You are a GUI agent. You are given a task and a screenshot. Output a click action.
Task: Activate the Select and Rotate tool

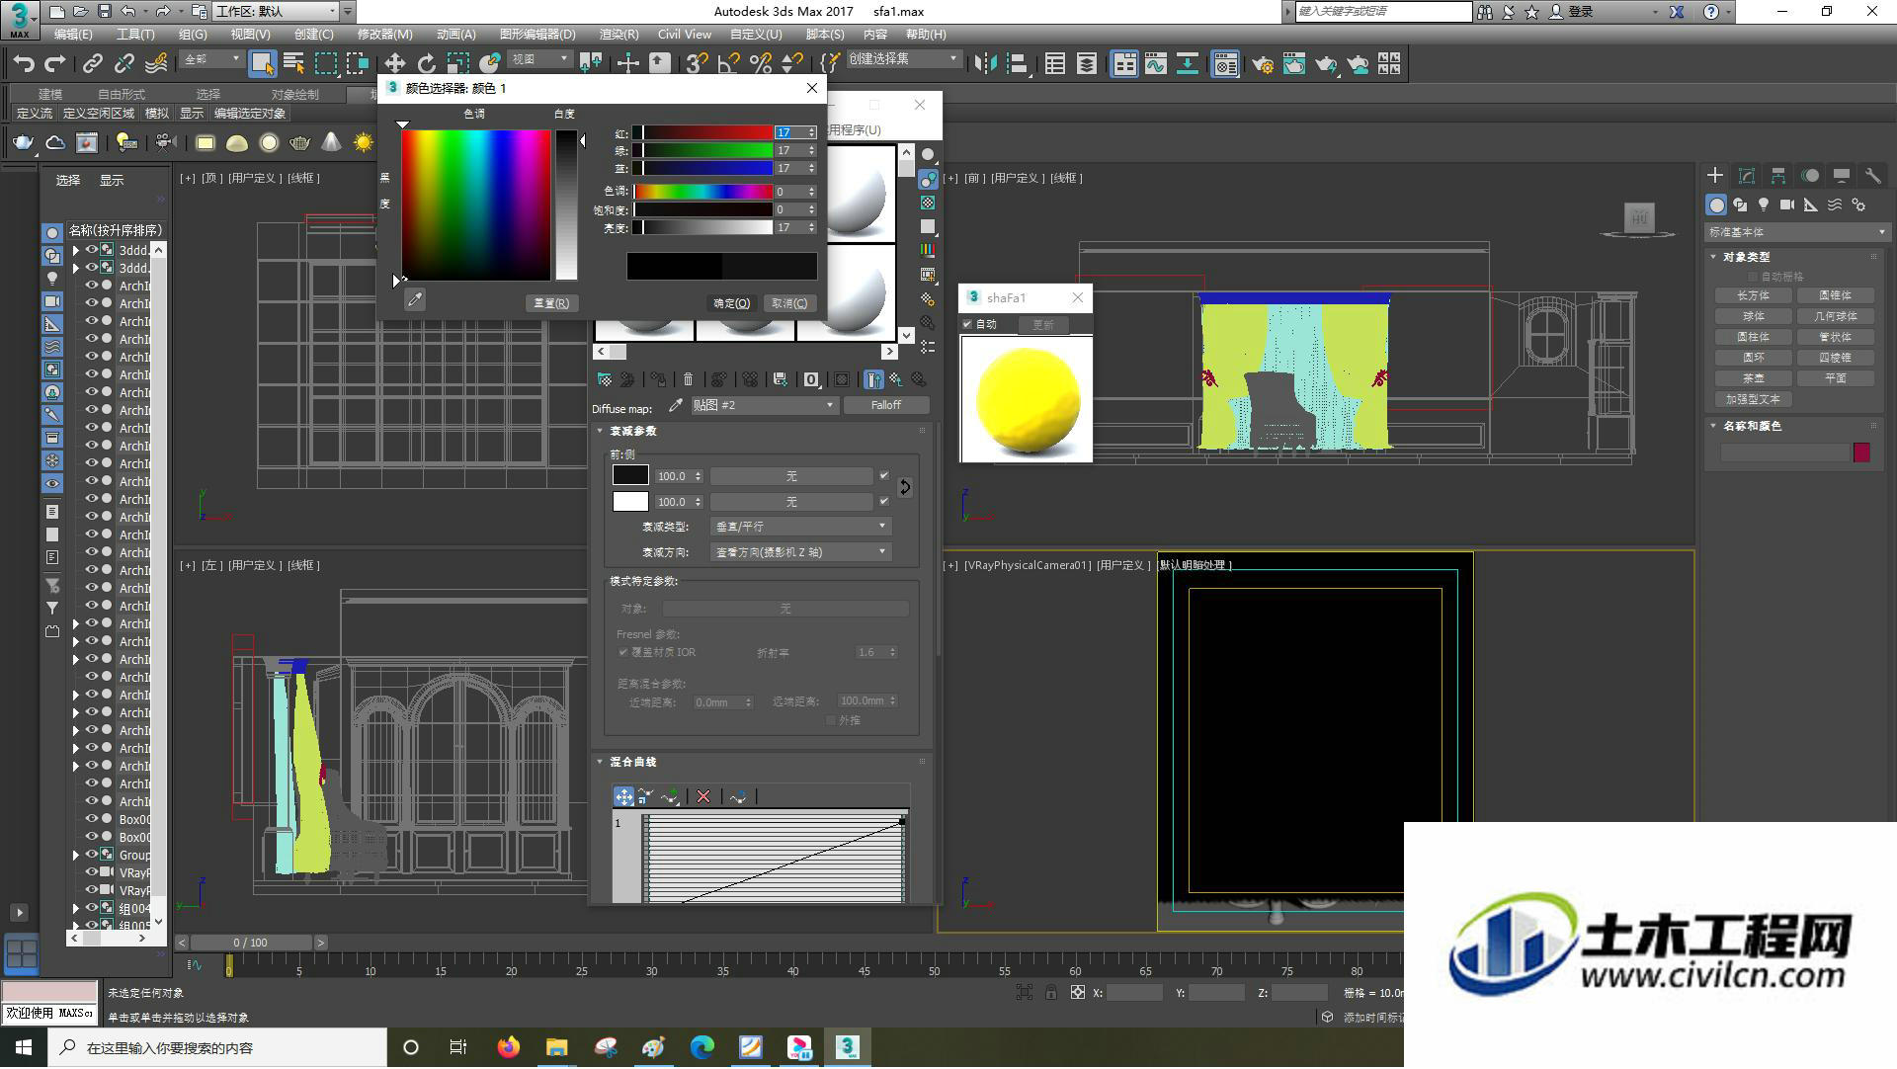[426, 64]
